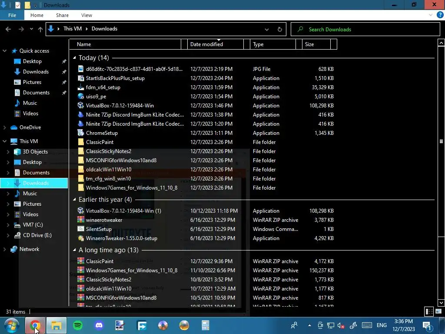Screen dimensions: 445x334
Task: Click the ENG language indicator
Action: click(x=382, y=325)
